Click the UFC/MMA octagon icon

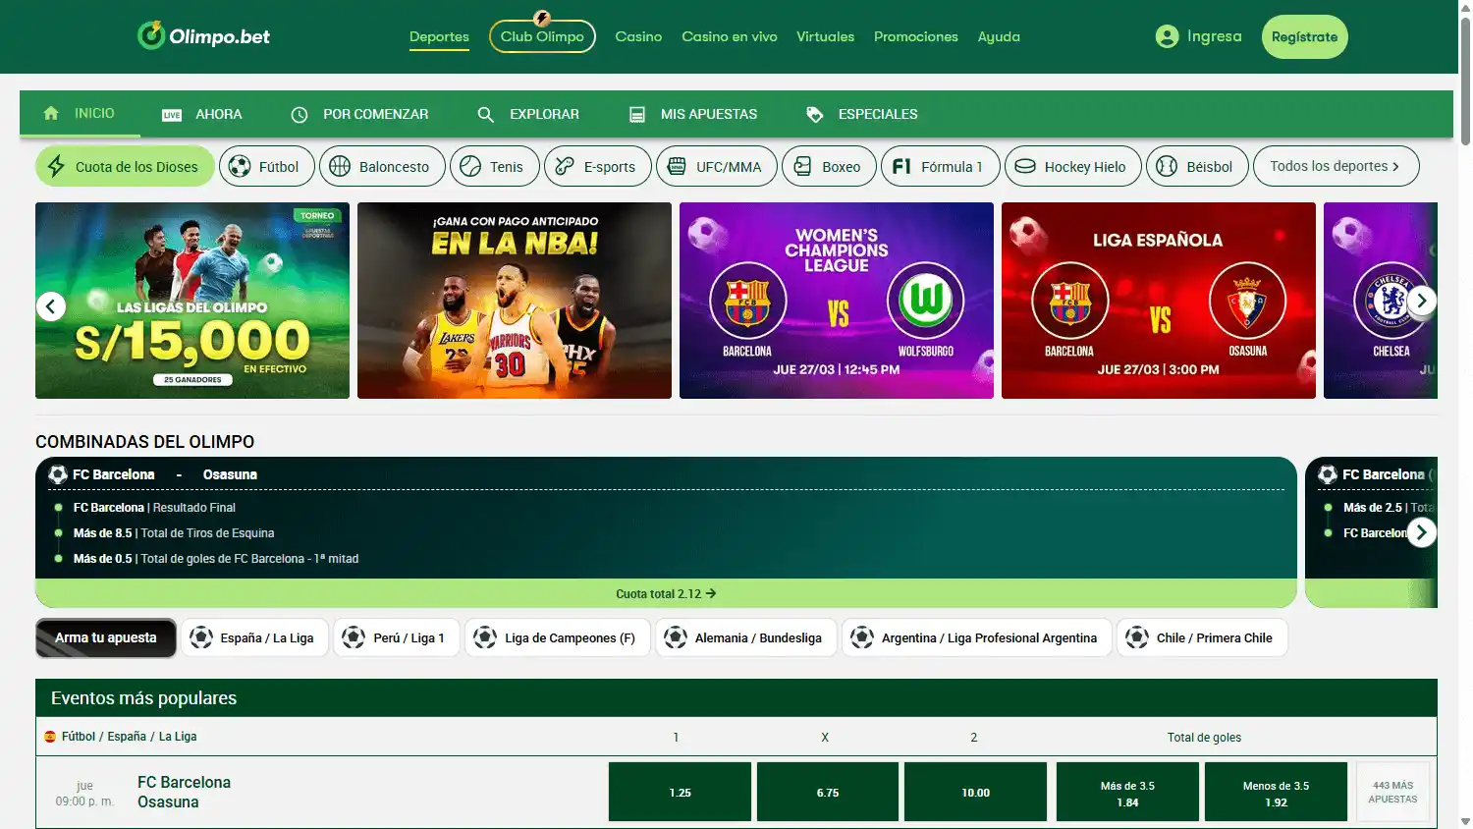677,167
